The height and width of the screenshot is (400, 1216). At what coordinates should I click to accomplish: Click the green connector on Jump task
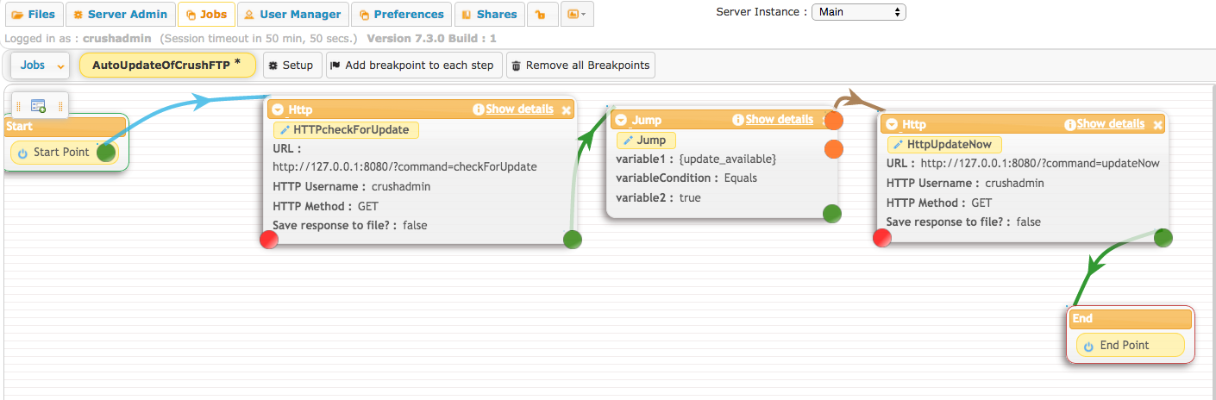831,214
